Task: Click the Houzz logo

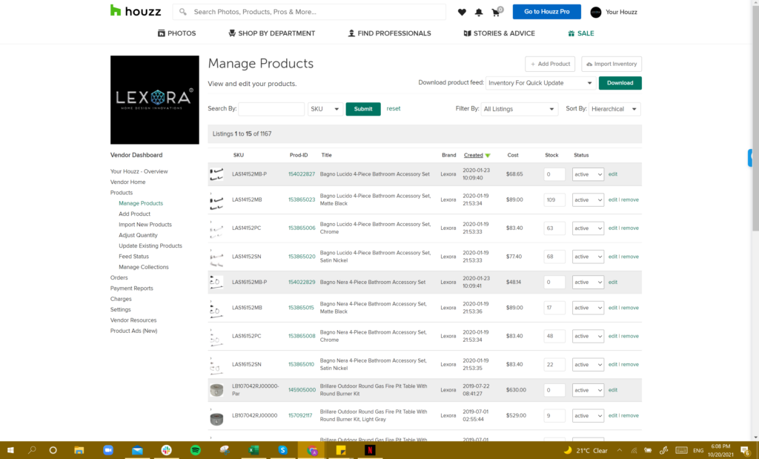Action: (x=136, y=10)
